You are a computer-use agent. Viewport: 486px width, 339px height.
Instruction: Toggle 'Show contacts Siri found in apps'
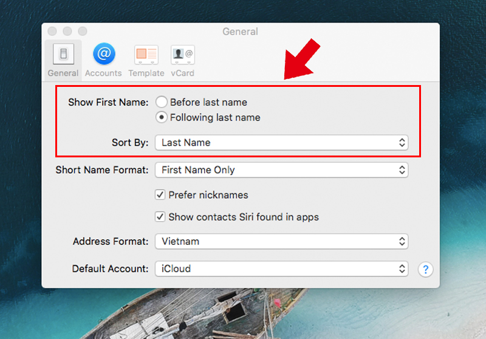coord(160,217)
